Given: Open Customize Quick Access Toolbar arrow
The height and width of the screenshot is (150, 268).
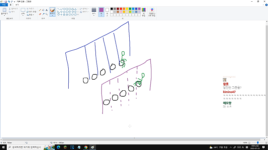Looking at the screenshot, I should coord(14,2).
